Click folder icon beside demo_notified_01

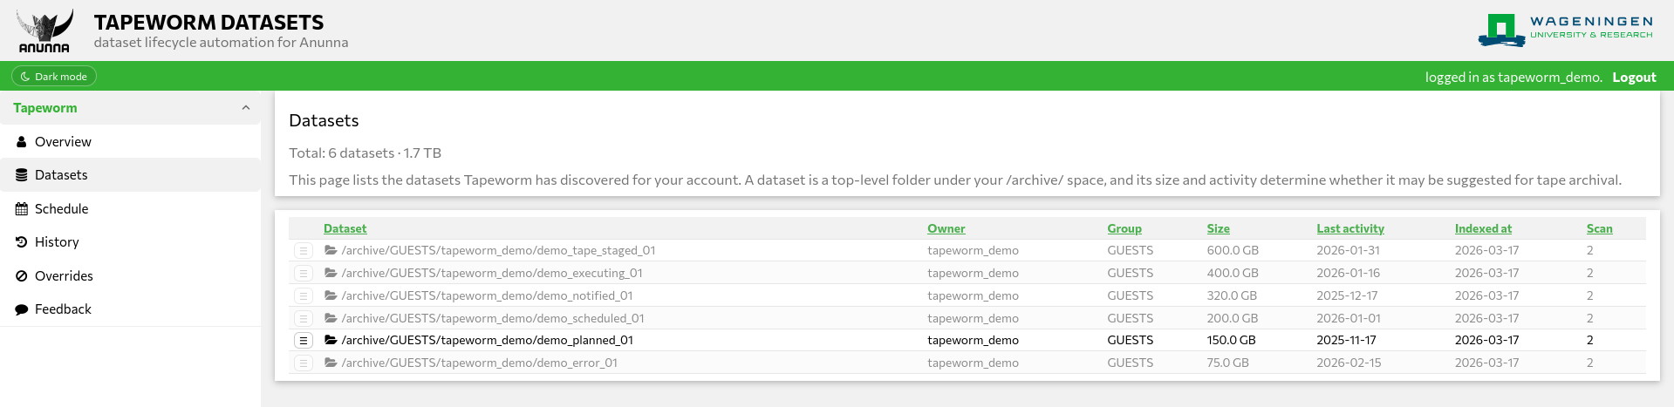331,295
